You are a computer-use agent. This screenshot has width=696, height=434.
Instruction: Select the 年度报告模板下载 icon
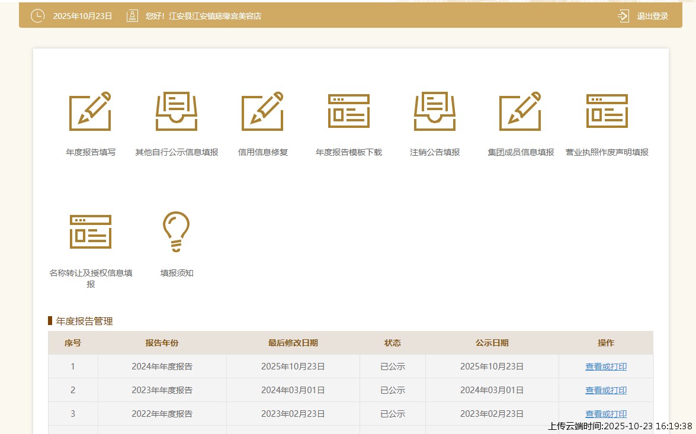(x=349, y=111)
